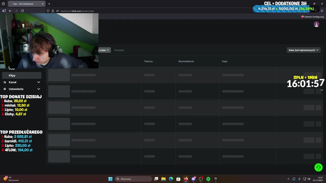Open Microsoft Store from taskbar

[179, 179]
